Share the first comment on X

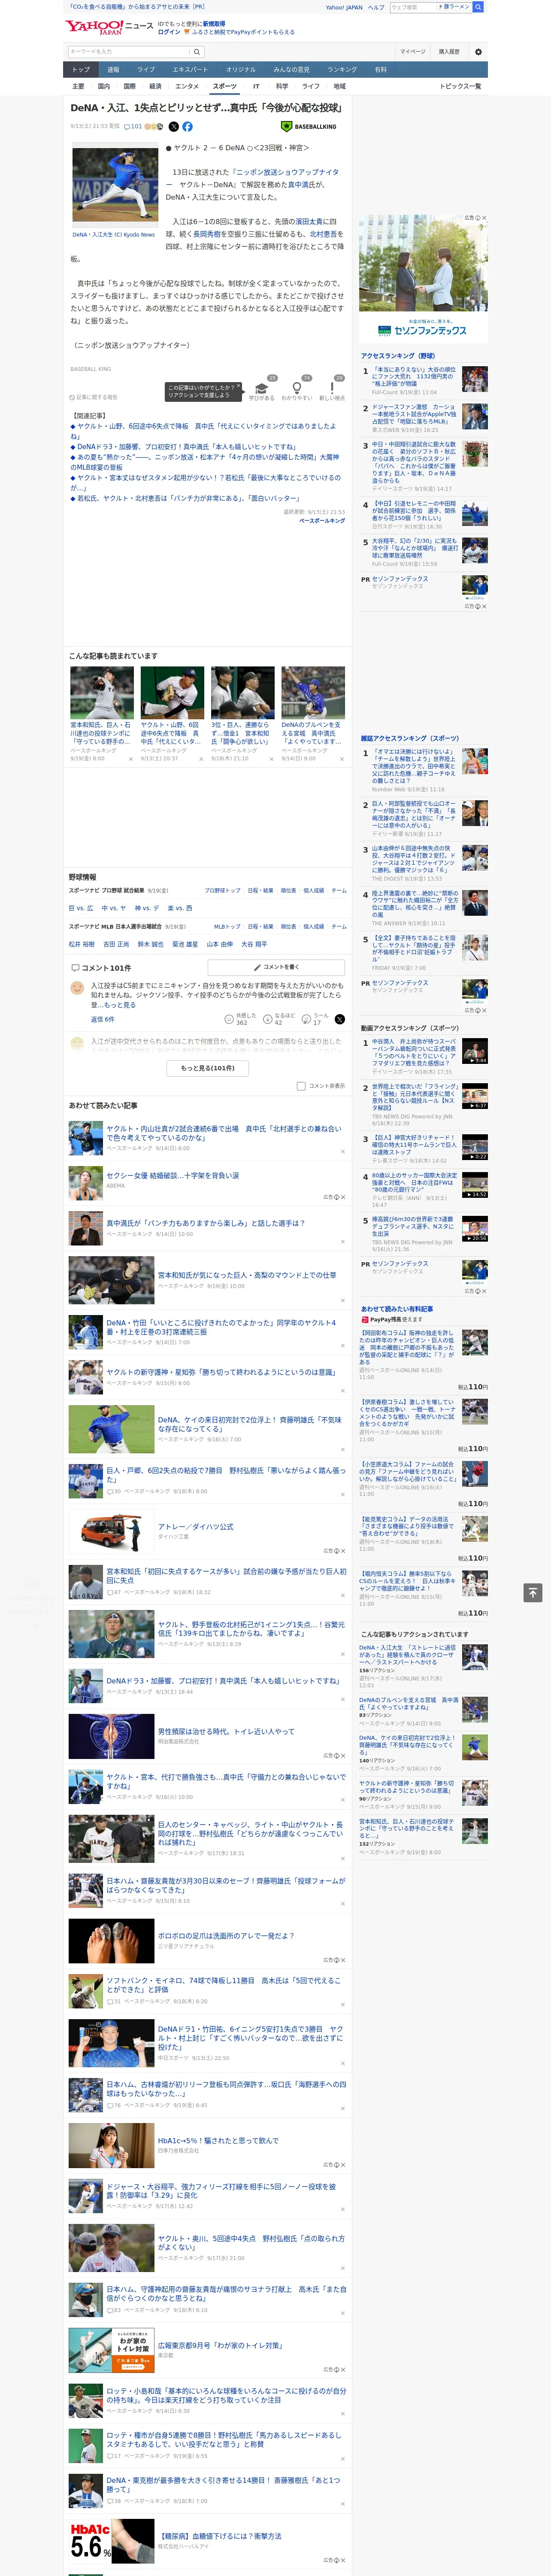click(x=340, y=1019)
